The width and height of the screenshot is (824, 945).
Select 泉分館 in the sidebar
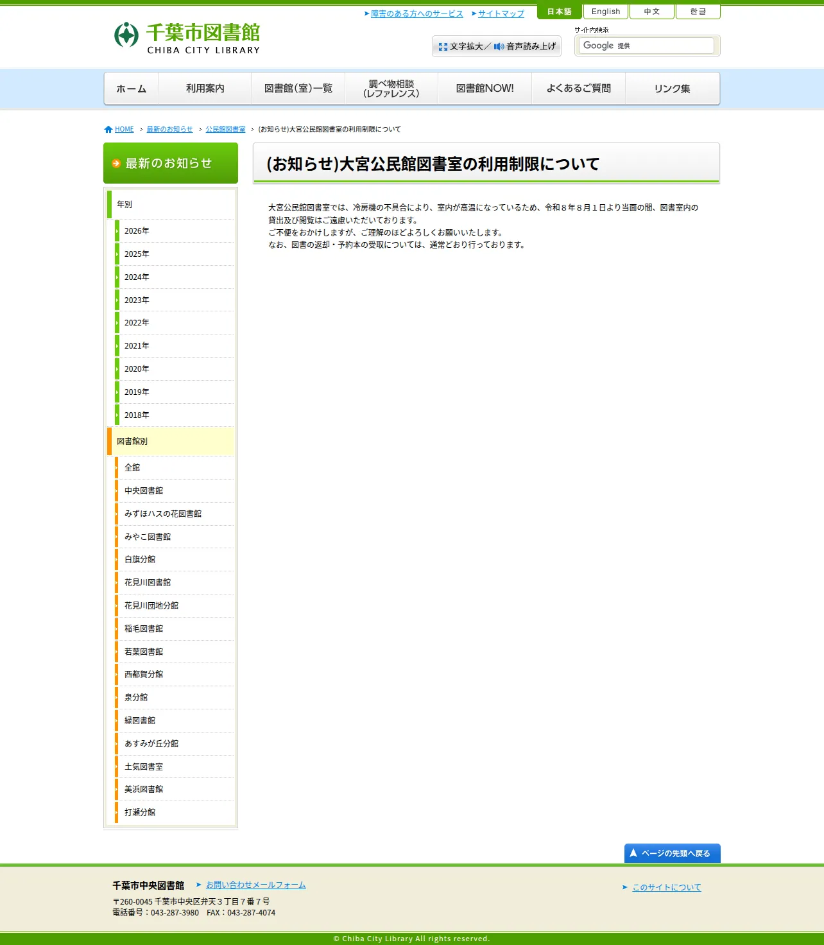[x=175, y=698]
